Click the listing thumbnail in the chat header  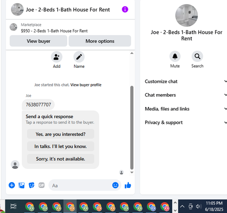tap(17, 10)
